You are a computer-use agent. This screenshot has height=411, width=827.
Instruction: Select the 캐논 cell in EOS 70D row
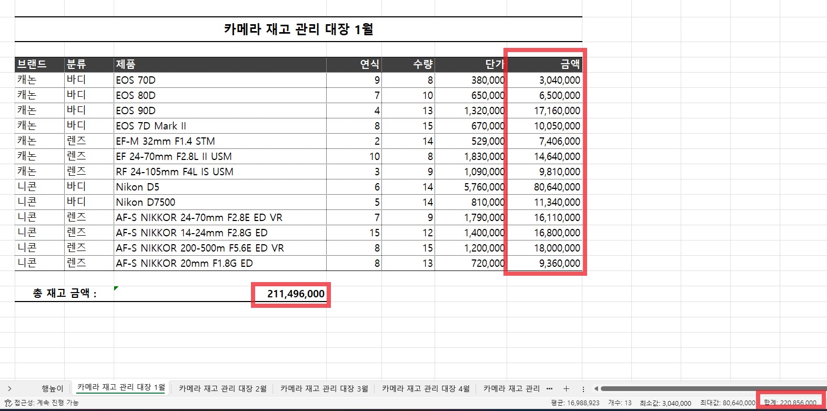(39, 80)
